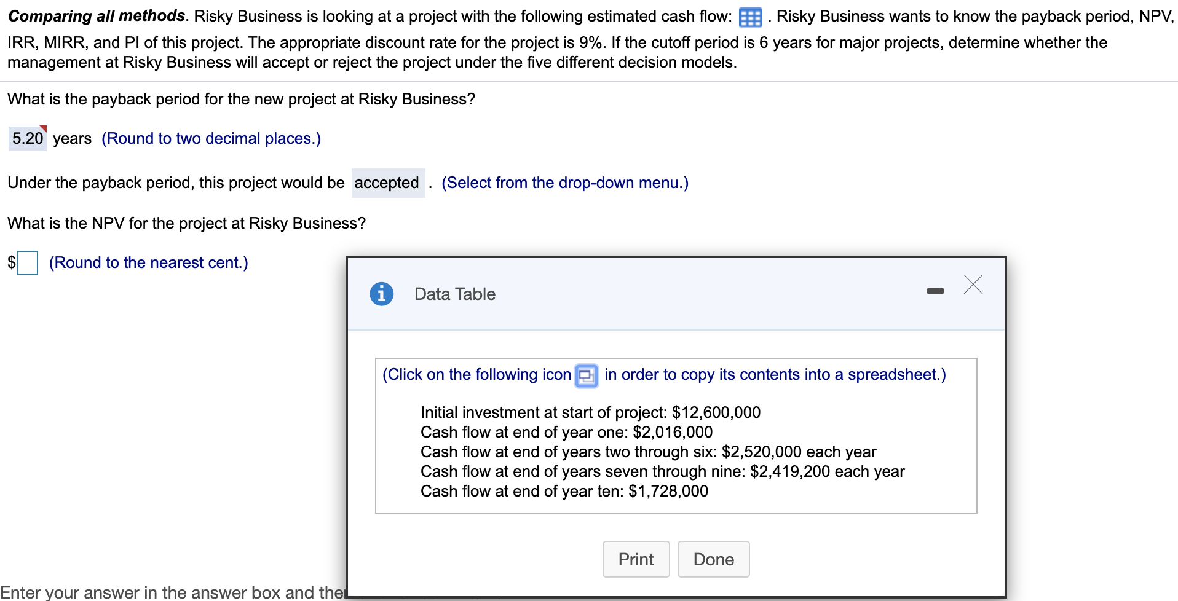Click the Select from the drop-down menu hint
1178x601 pixels.
(x=565, y=183)
